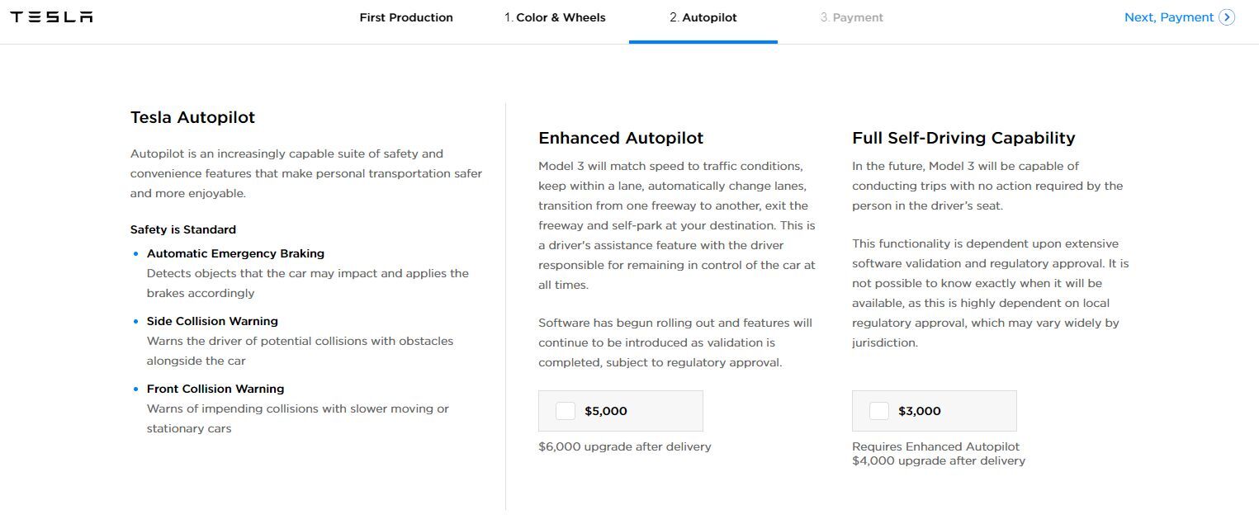Image resolution: width=1259 pixels, height=524 pixels.
Task: Enable the $3,000 Full Self-Driving checkbox
Action: [879, 411]
